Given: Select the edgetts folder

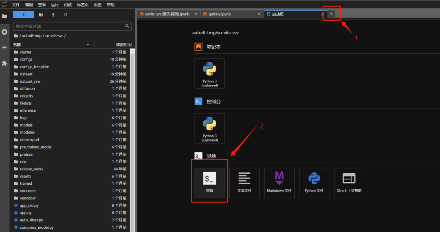Looking at the screenshot, I should (70, 96).
